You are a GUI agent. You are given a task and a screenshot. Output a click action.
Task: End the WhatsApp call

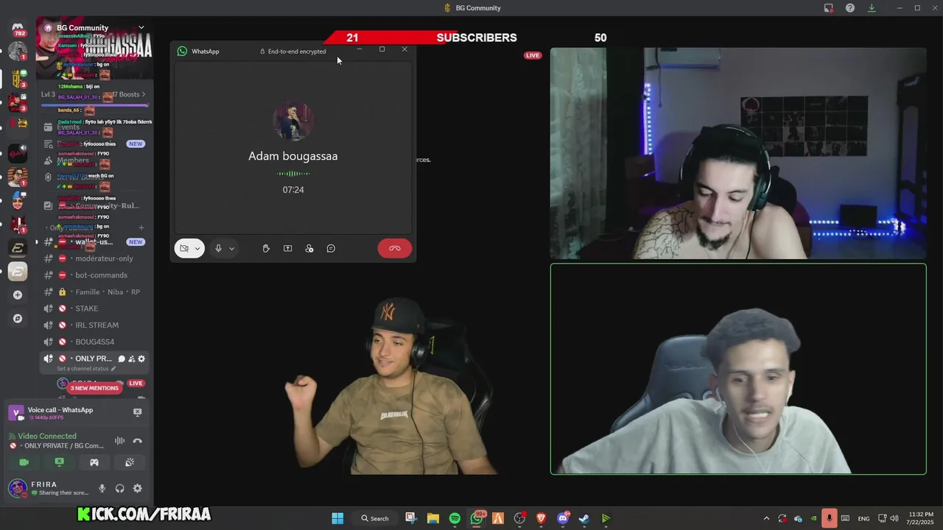coord(395,248)
